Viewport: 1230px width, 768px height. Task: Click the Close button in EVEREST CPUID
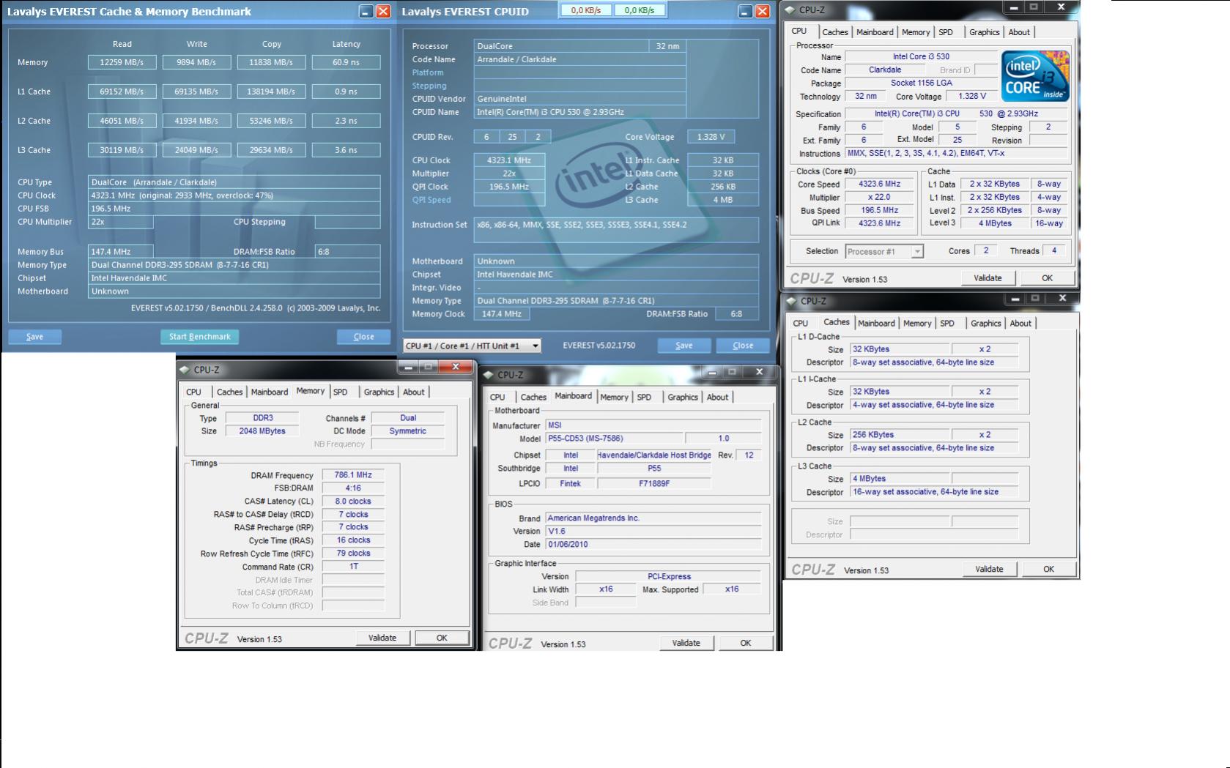(x=743, y=346)
